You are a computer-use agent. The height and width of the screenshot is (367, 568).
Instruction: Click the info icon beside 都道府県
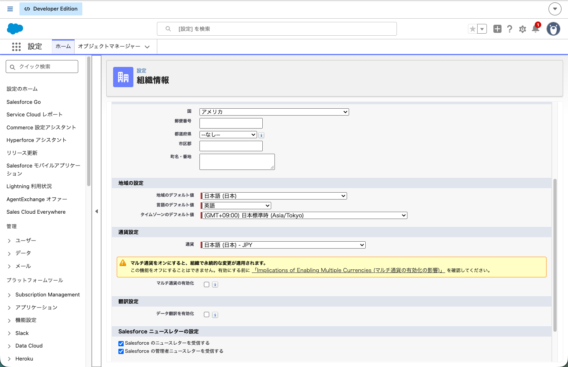[261, 135]
